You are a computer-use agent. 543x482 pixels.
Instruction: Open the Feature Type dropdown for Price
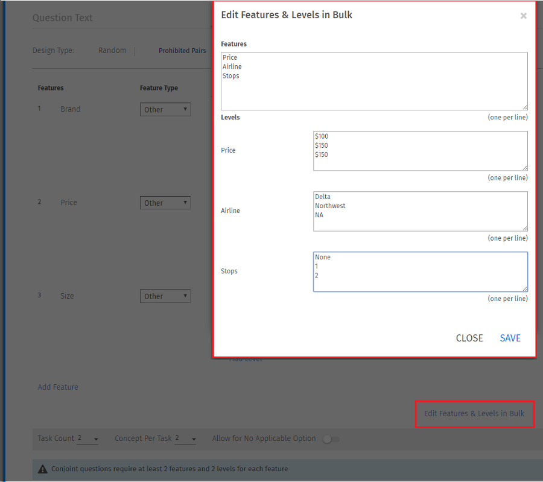click(165, 203)
